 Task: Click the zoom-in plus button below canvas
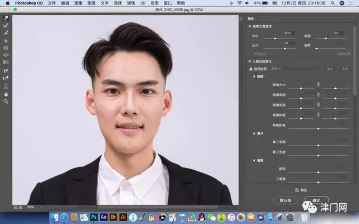[20, 207]
